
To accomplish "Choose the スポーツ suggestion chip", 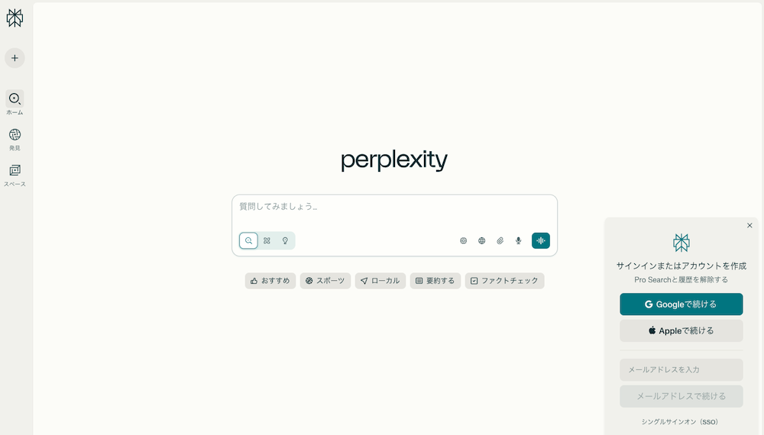I will pos(326,281).
